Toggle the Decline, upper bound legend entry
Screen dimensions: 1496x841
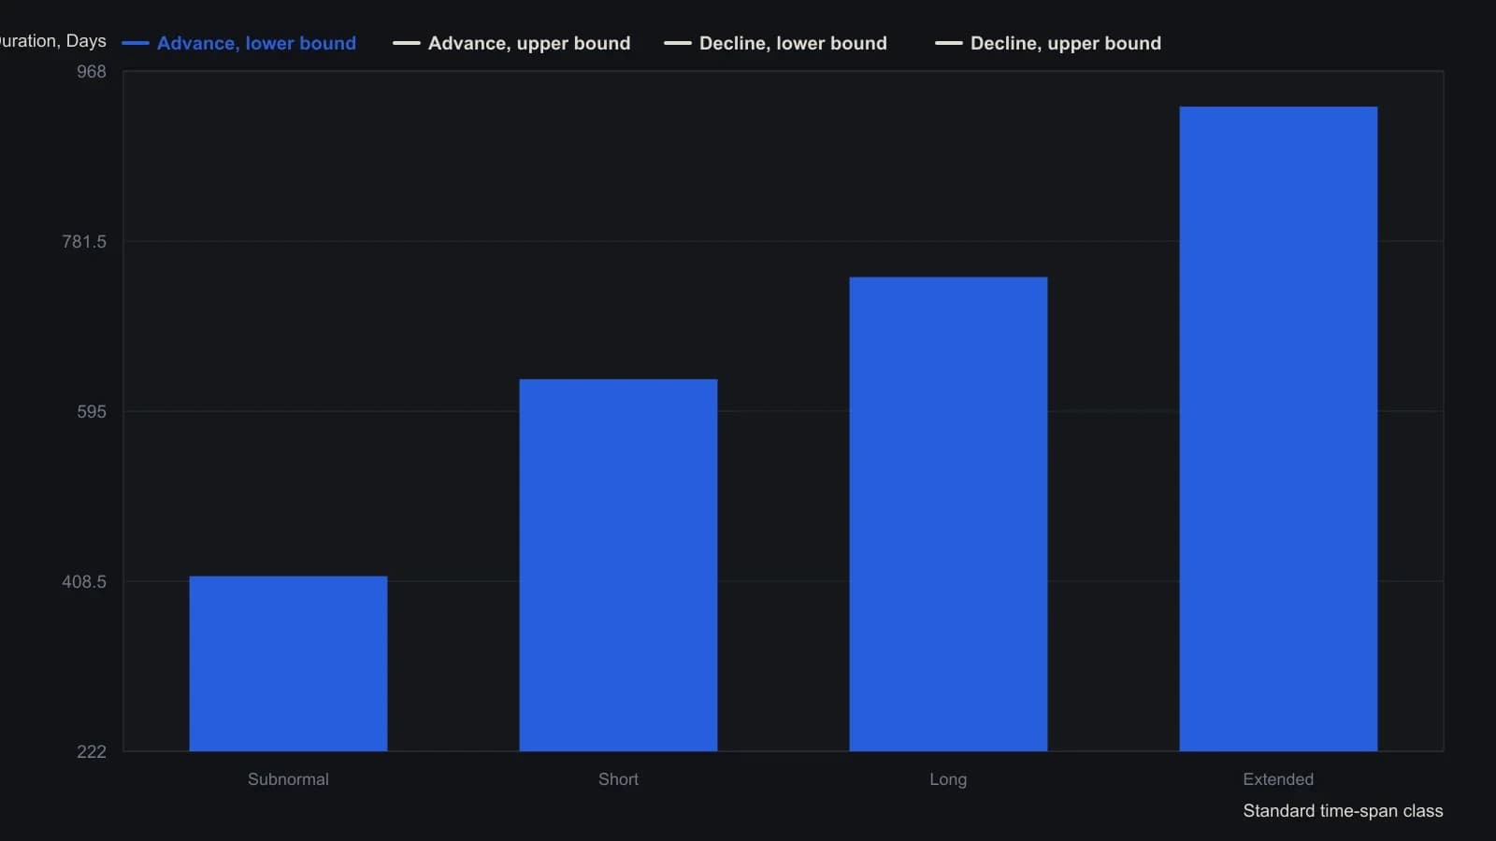click(1048, 43)
